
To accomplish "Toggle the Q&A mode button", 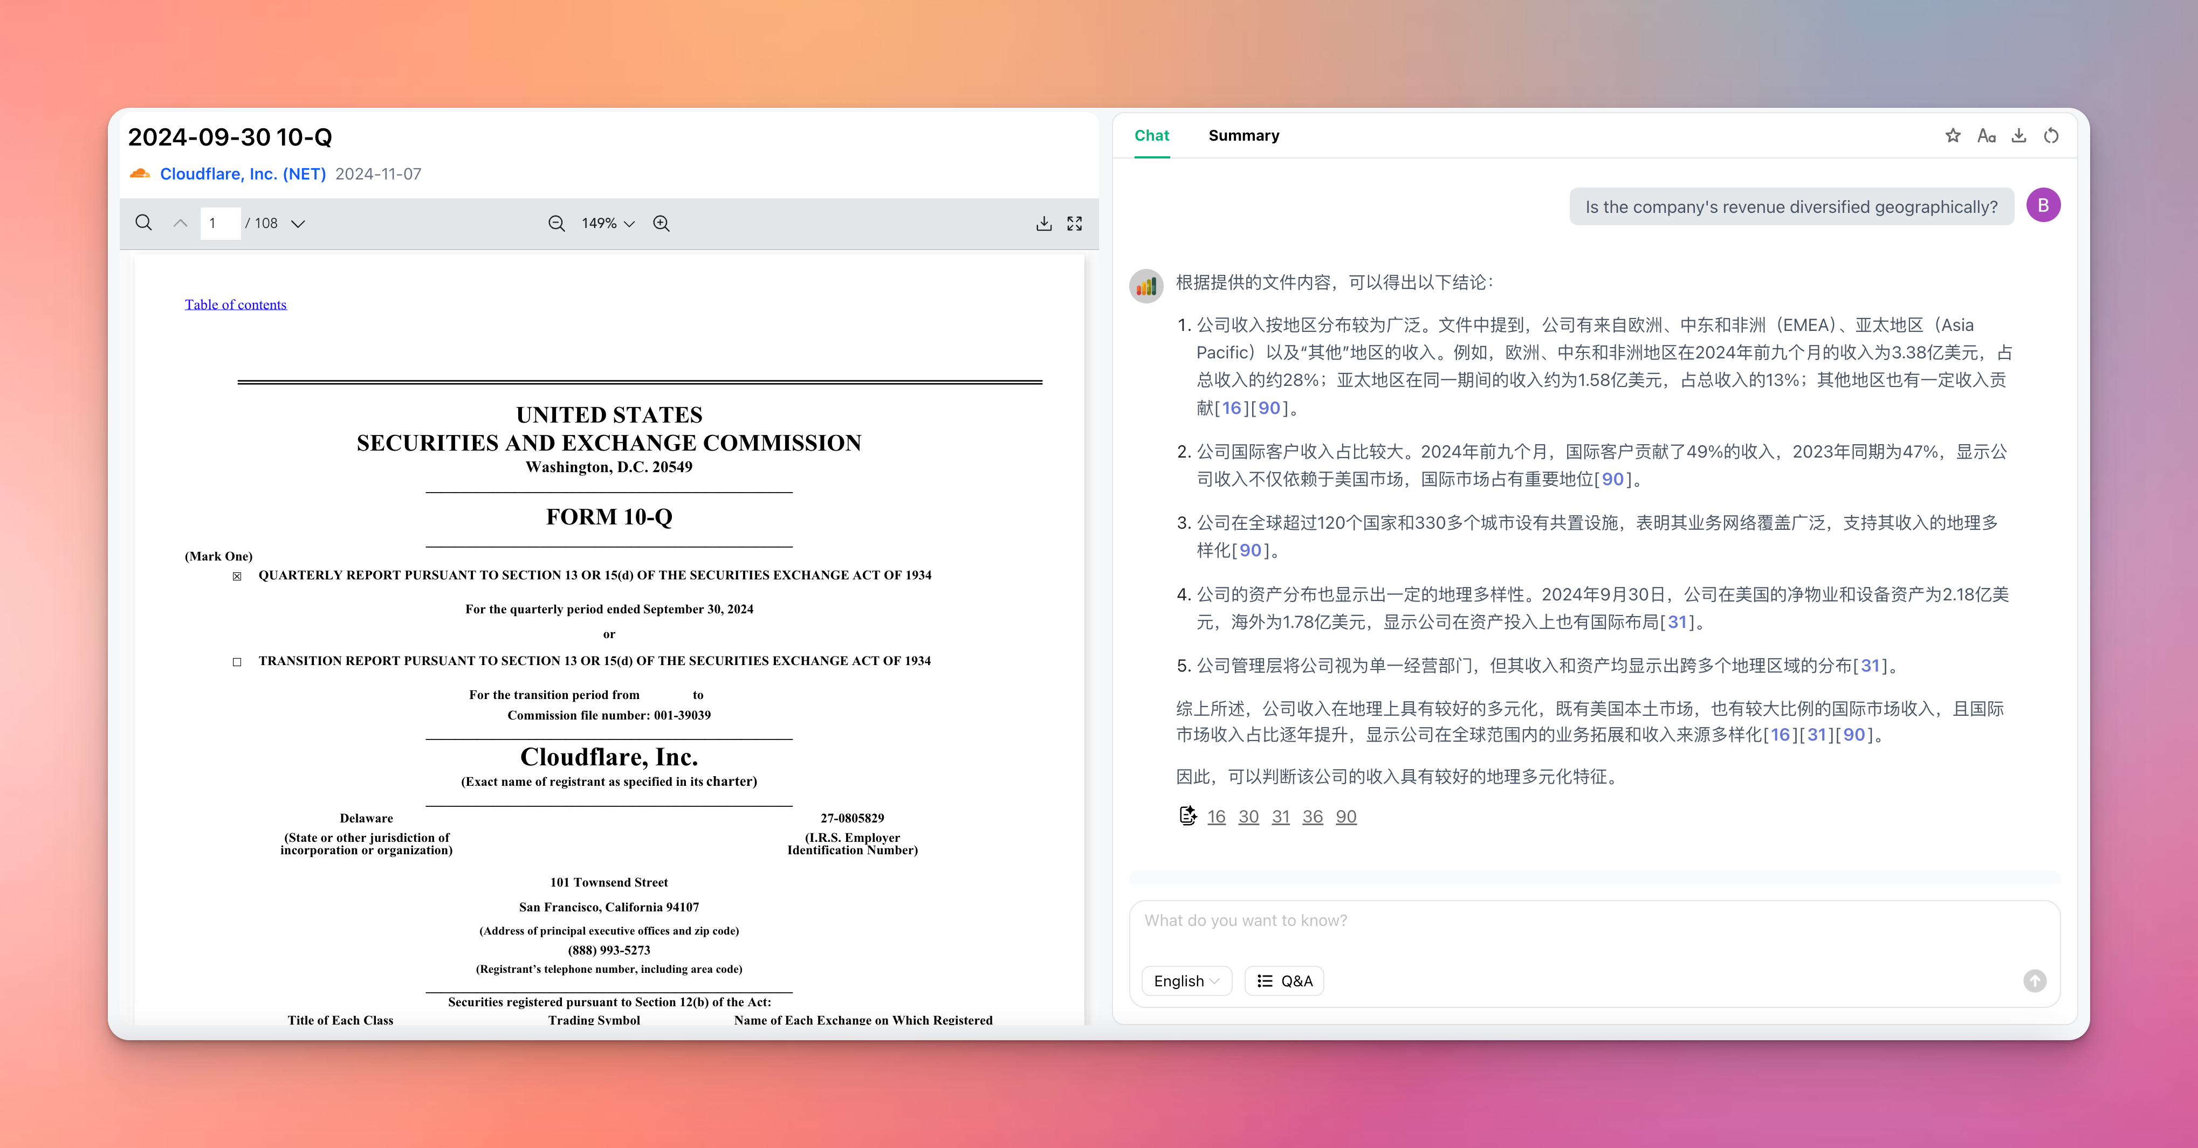I will point(1284,981).
